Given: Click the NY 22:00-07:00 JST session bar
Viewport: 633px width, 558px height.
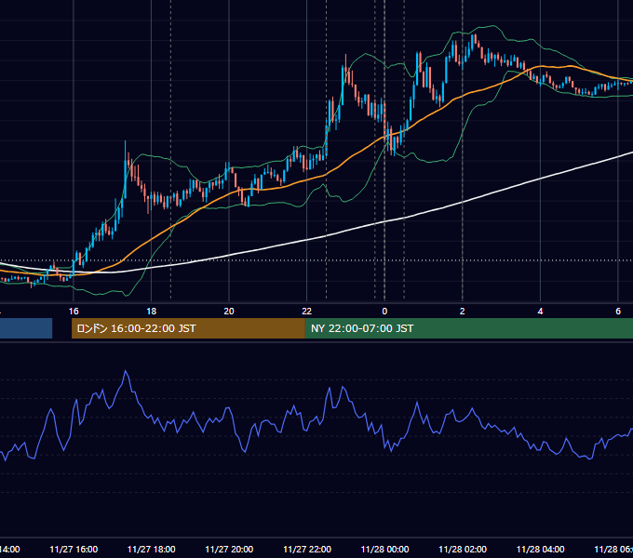Looking at the screenshot, I should click(x=468, y=328).
